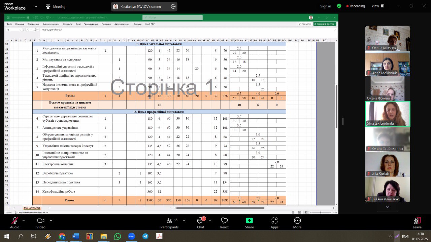Viewport: 431px width, 242px height.
Task: Click the green encryption shield icon
Action: click(x=339, y=6)
